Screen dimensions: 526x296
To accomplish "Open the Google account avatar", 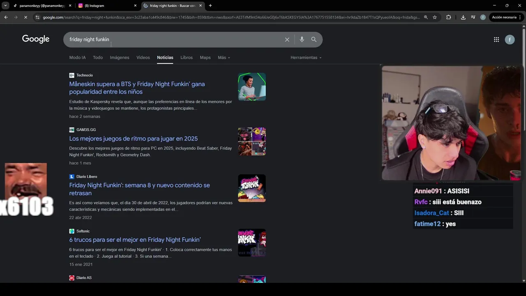I will [x=510, y=39].
